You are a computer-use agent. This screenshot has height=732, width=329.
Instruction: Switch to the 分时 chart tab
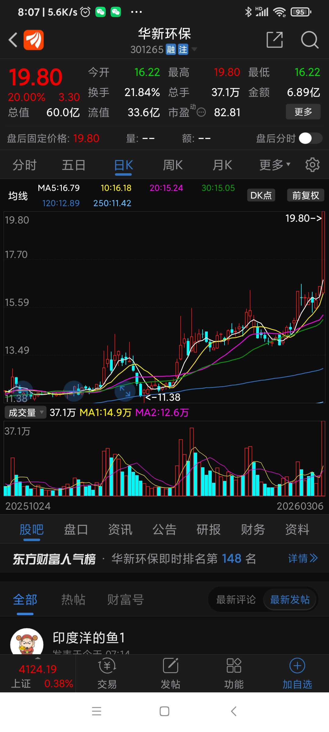25,165
